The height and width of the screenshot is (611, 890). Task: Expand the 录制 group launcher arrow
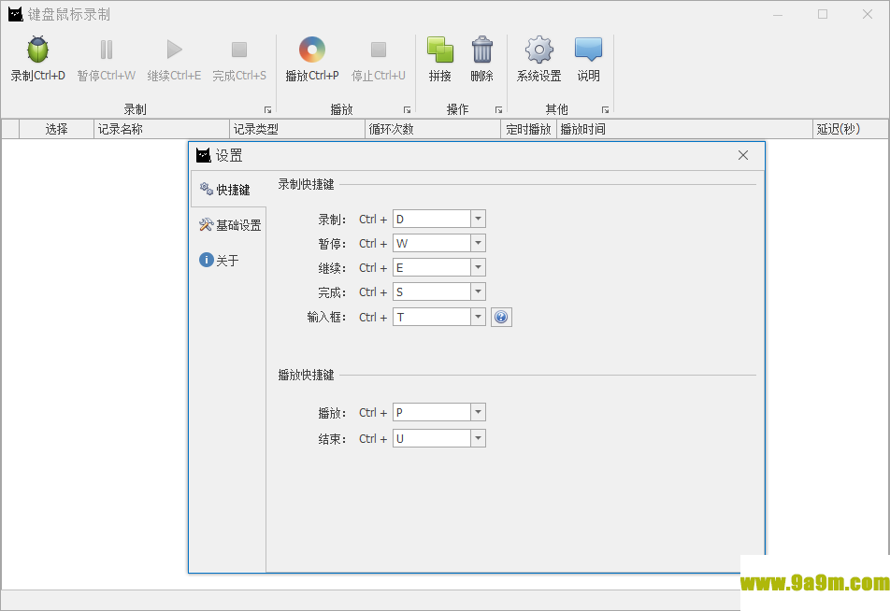point(268,110)
